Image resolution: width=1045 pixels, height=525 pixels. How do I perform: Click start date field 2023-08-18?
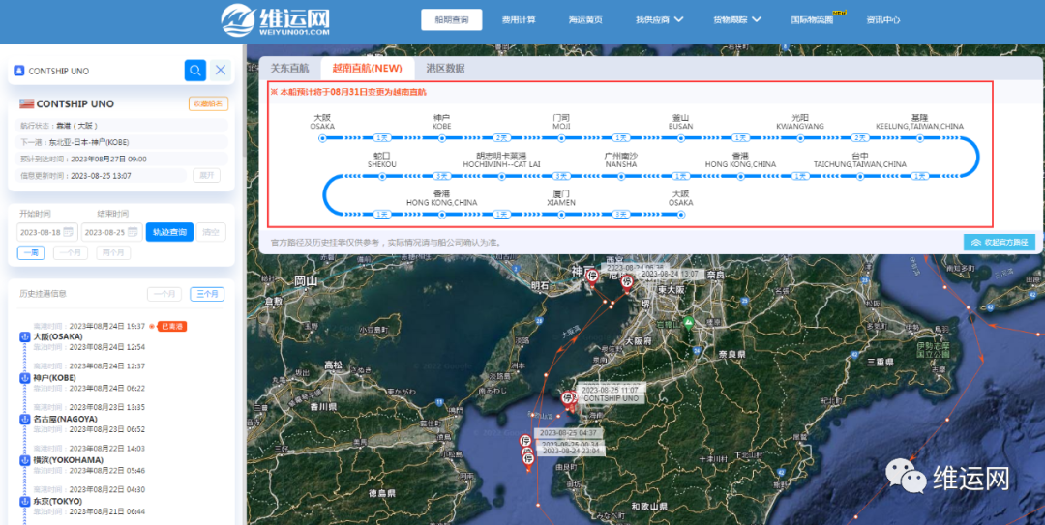[46, 232]
